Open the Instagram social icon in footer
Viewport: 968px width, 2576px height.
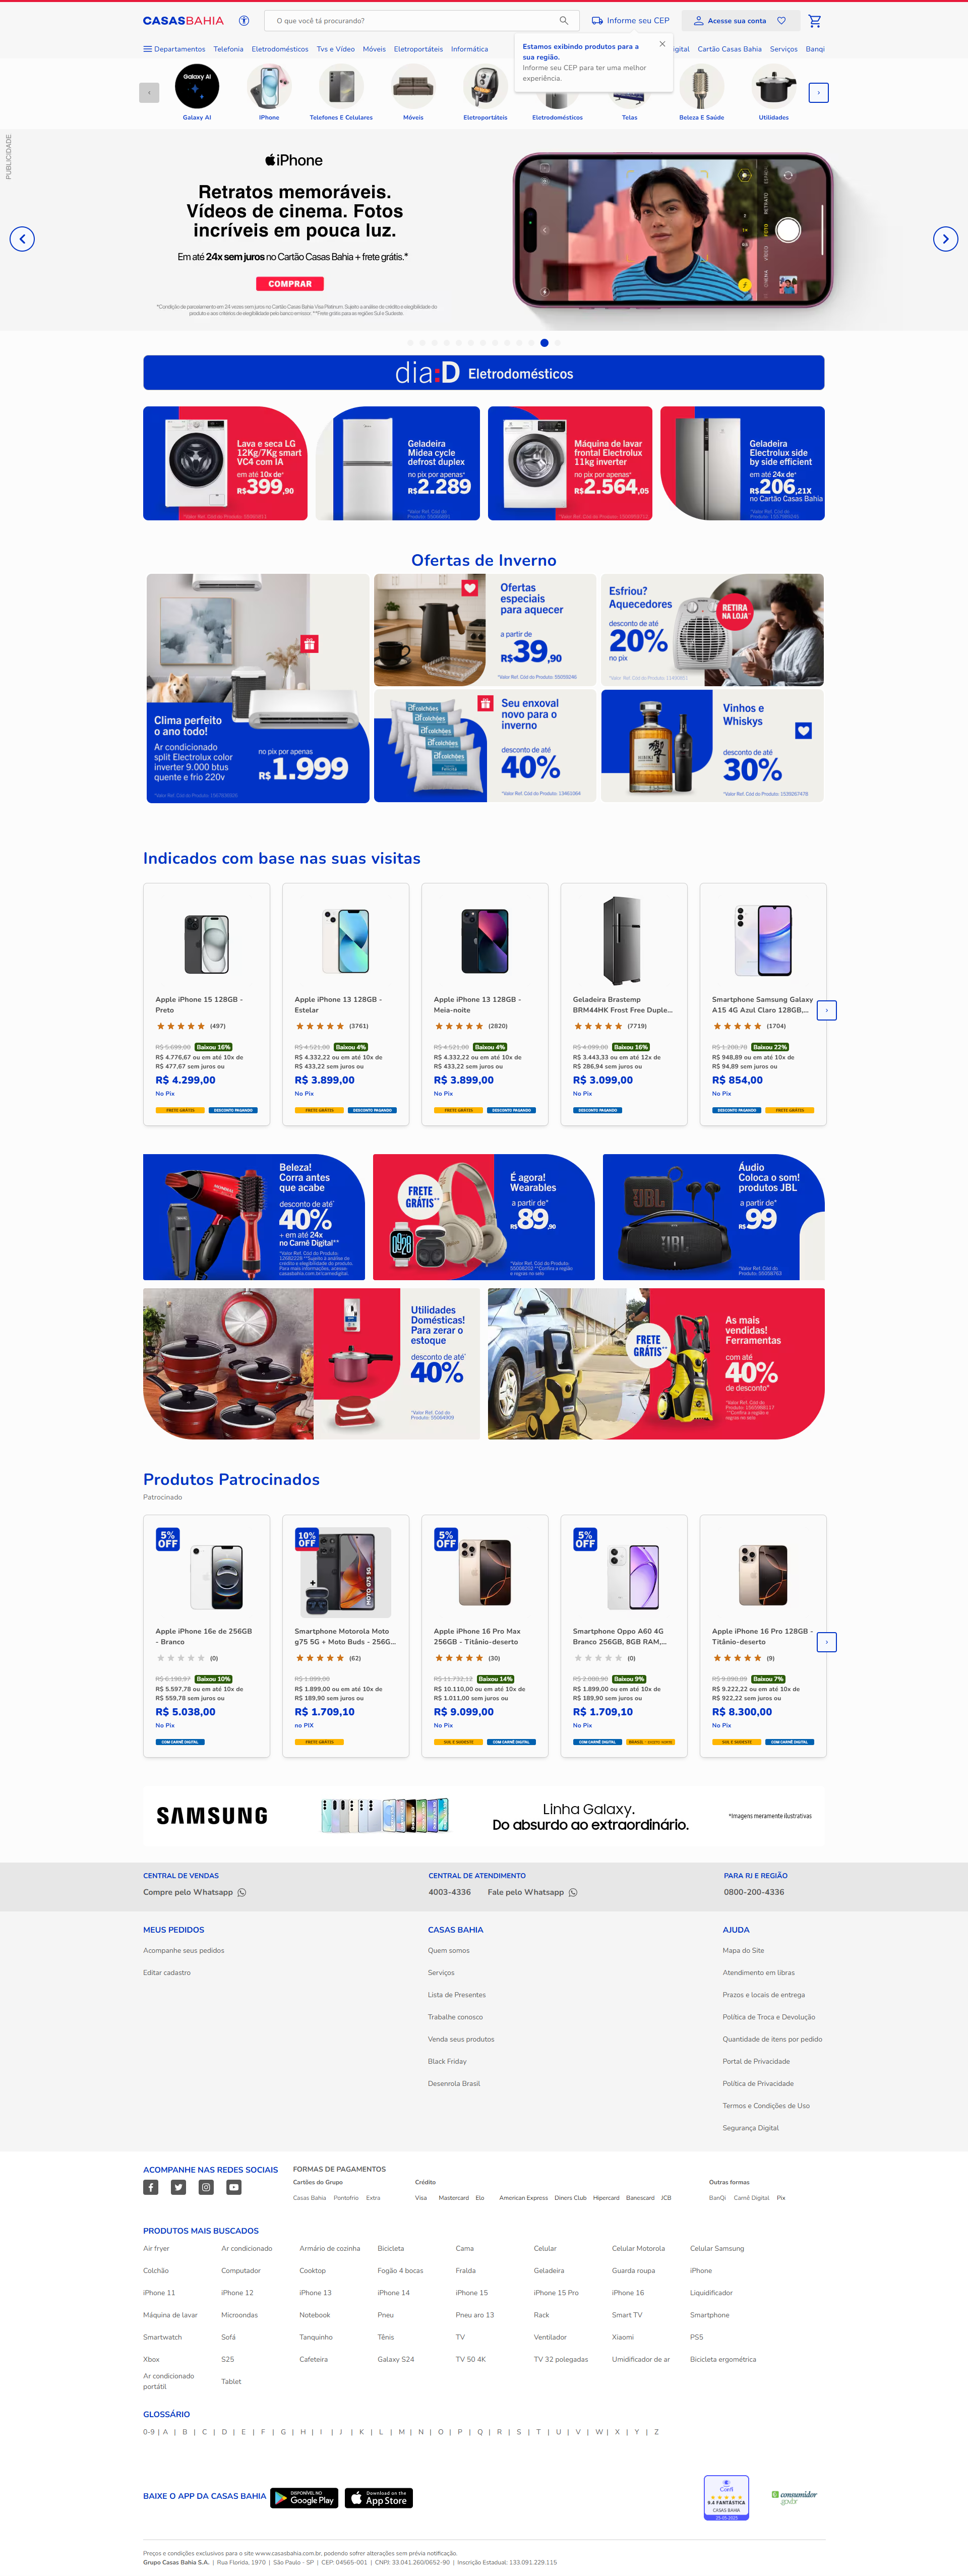pos(206,2187)
